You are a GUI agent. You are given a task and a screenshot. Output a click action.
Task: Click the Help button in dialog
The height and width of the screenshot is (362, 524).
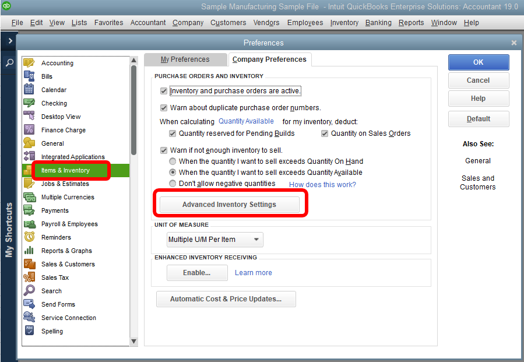click(479, 99)
